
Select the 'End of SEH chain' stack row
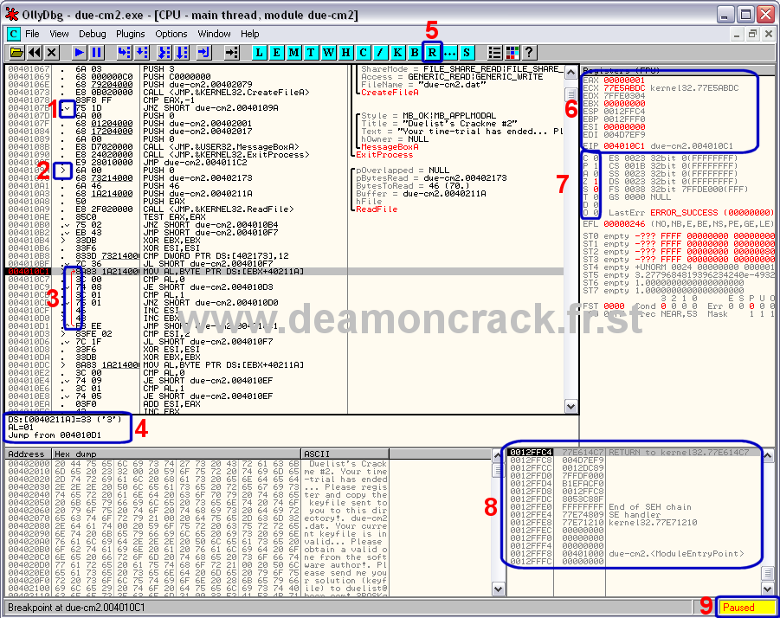click(x=635, y=507)
